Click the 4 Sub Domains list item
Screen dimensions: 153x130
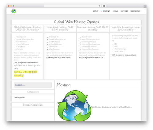pyautogui.click(x=54, y=49)
